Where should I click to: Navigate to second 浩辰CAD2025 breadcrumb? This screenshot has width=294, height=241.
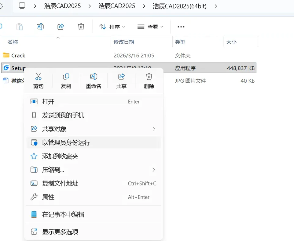click(x=117, y=6)
